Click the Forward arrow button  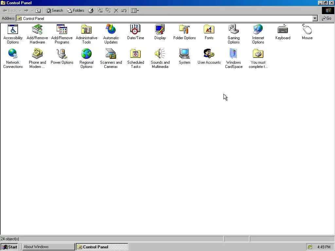tap(26, 10)
